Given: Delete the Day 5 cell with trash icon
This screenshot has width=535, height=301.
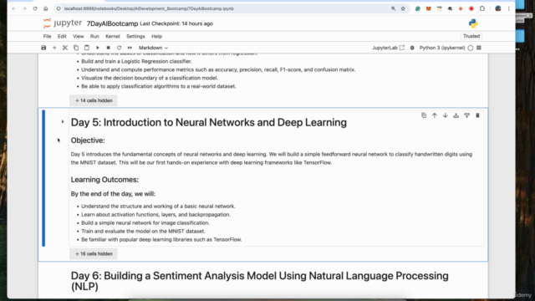Looking at the screenshot, I should point(477,115).
